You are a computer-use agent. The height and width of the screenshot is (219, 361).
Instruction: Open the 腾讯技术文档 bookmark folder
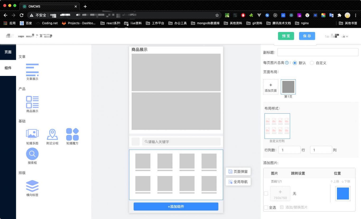(x=279, y=23)
